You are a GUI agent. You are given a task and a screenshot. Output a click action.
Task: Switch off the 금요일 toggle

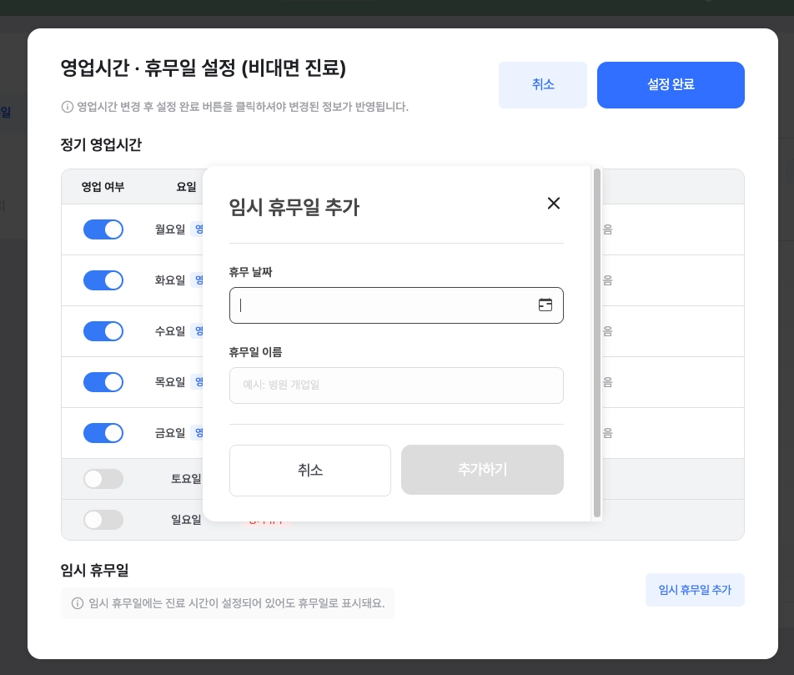pos(103,433)
